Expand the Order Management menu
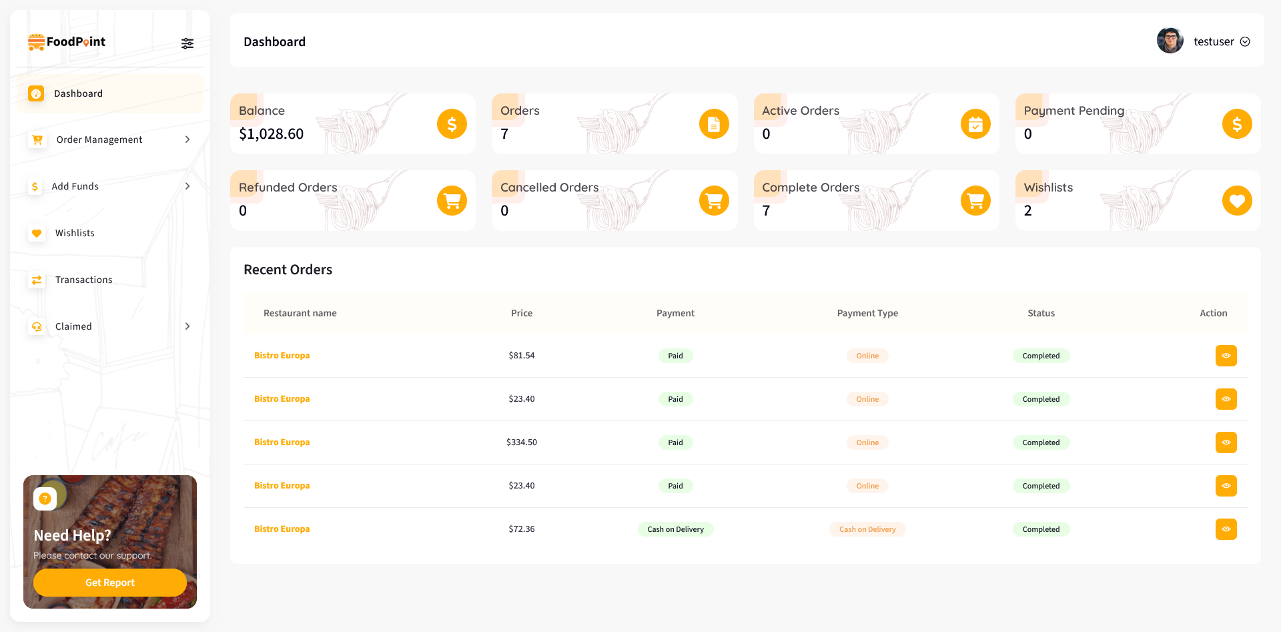 (x=187, y=139)
